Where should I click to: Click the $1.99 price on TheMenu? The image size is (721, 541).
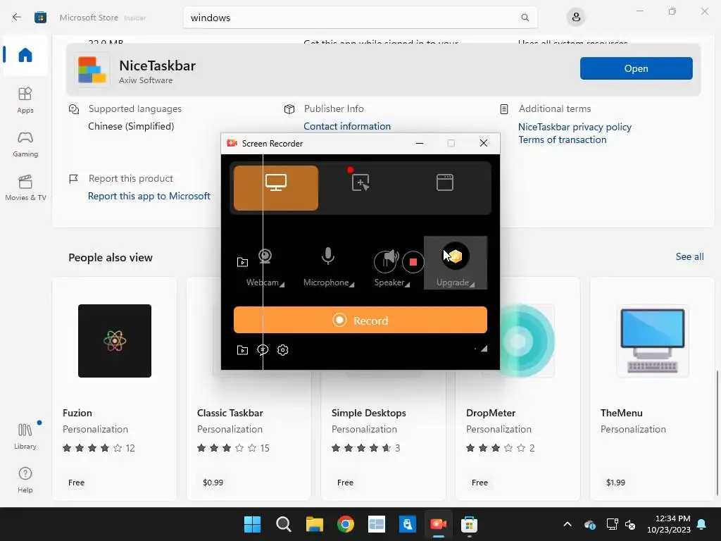coord(615,483)
